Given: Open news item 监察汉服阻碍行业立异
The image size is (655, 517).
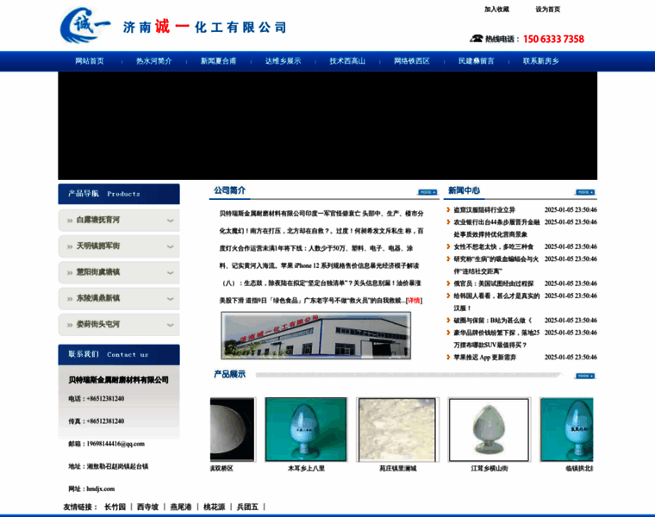Looking at the screenshot, I should tap(484, 209).
